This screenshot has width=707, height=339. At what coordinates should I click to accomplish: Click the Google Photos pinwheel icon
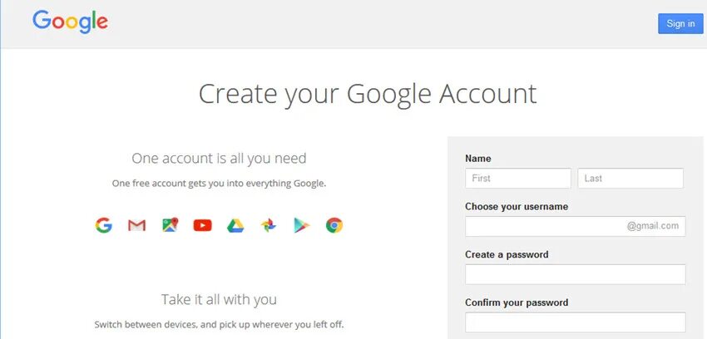[269, 225]
